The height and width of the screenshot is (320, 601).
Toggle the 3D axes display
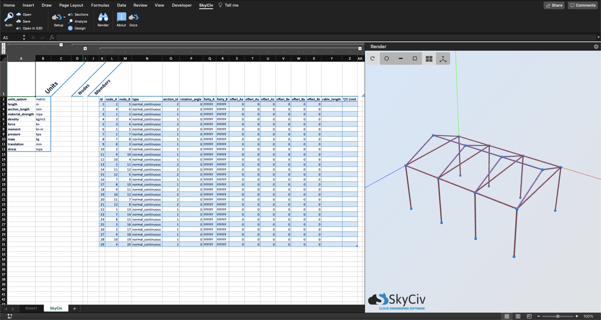tap(443, 58)
